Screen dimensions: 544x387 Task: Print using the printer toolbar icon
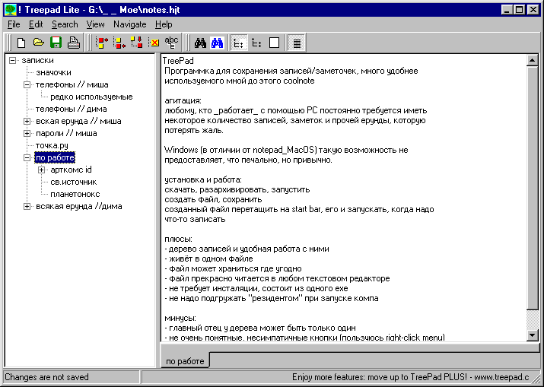73,43
